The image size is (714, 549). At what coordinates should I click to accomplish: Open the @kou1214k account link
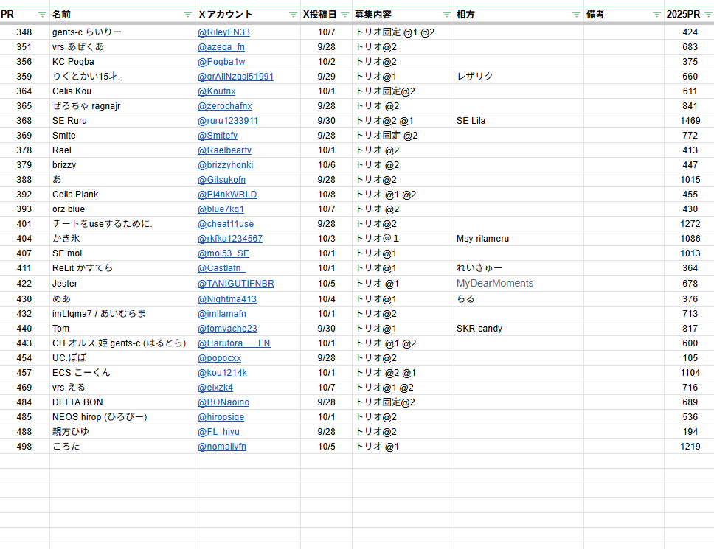point(222,373)
